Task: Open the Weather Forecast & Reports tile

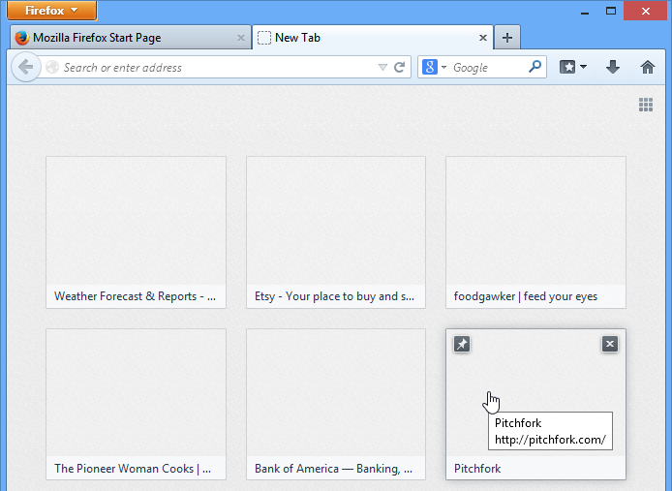Action: click(136, 232)
